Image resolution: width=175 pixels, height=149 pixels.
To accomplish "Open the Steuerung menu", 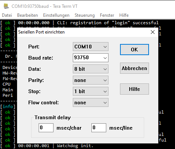I will pos(85,15).
